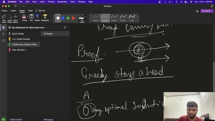Expand the Ink Colour dropdown arrow
Viewport: 215px width, 121px height.
click(x=85, y=16)
